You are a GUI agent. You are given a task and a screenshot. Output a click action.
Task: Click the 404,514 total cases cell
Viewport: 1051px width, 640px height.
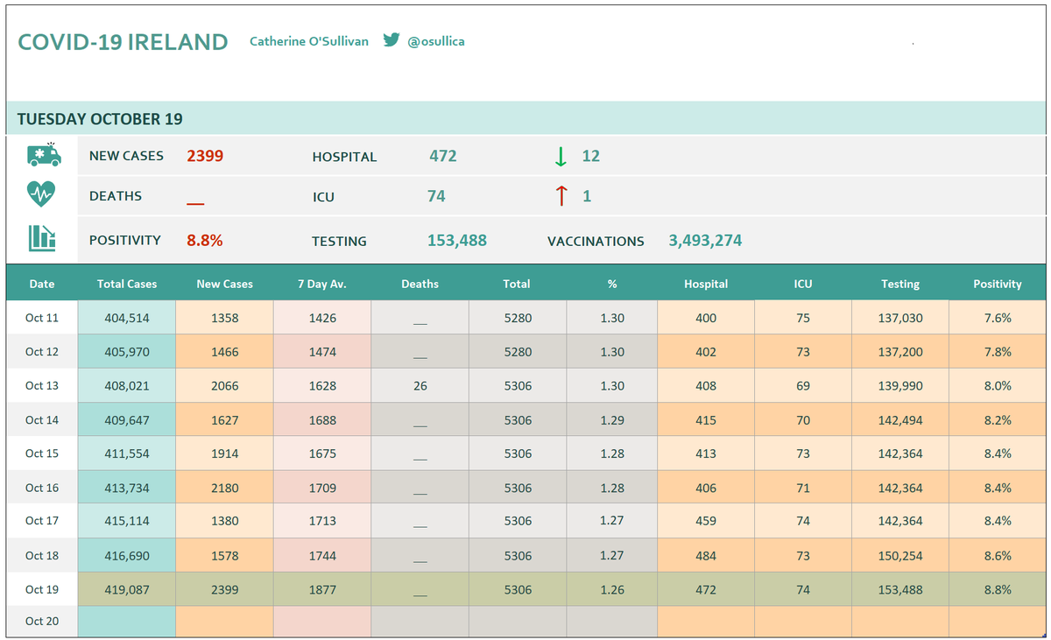tap(127, 318)
